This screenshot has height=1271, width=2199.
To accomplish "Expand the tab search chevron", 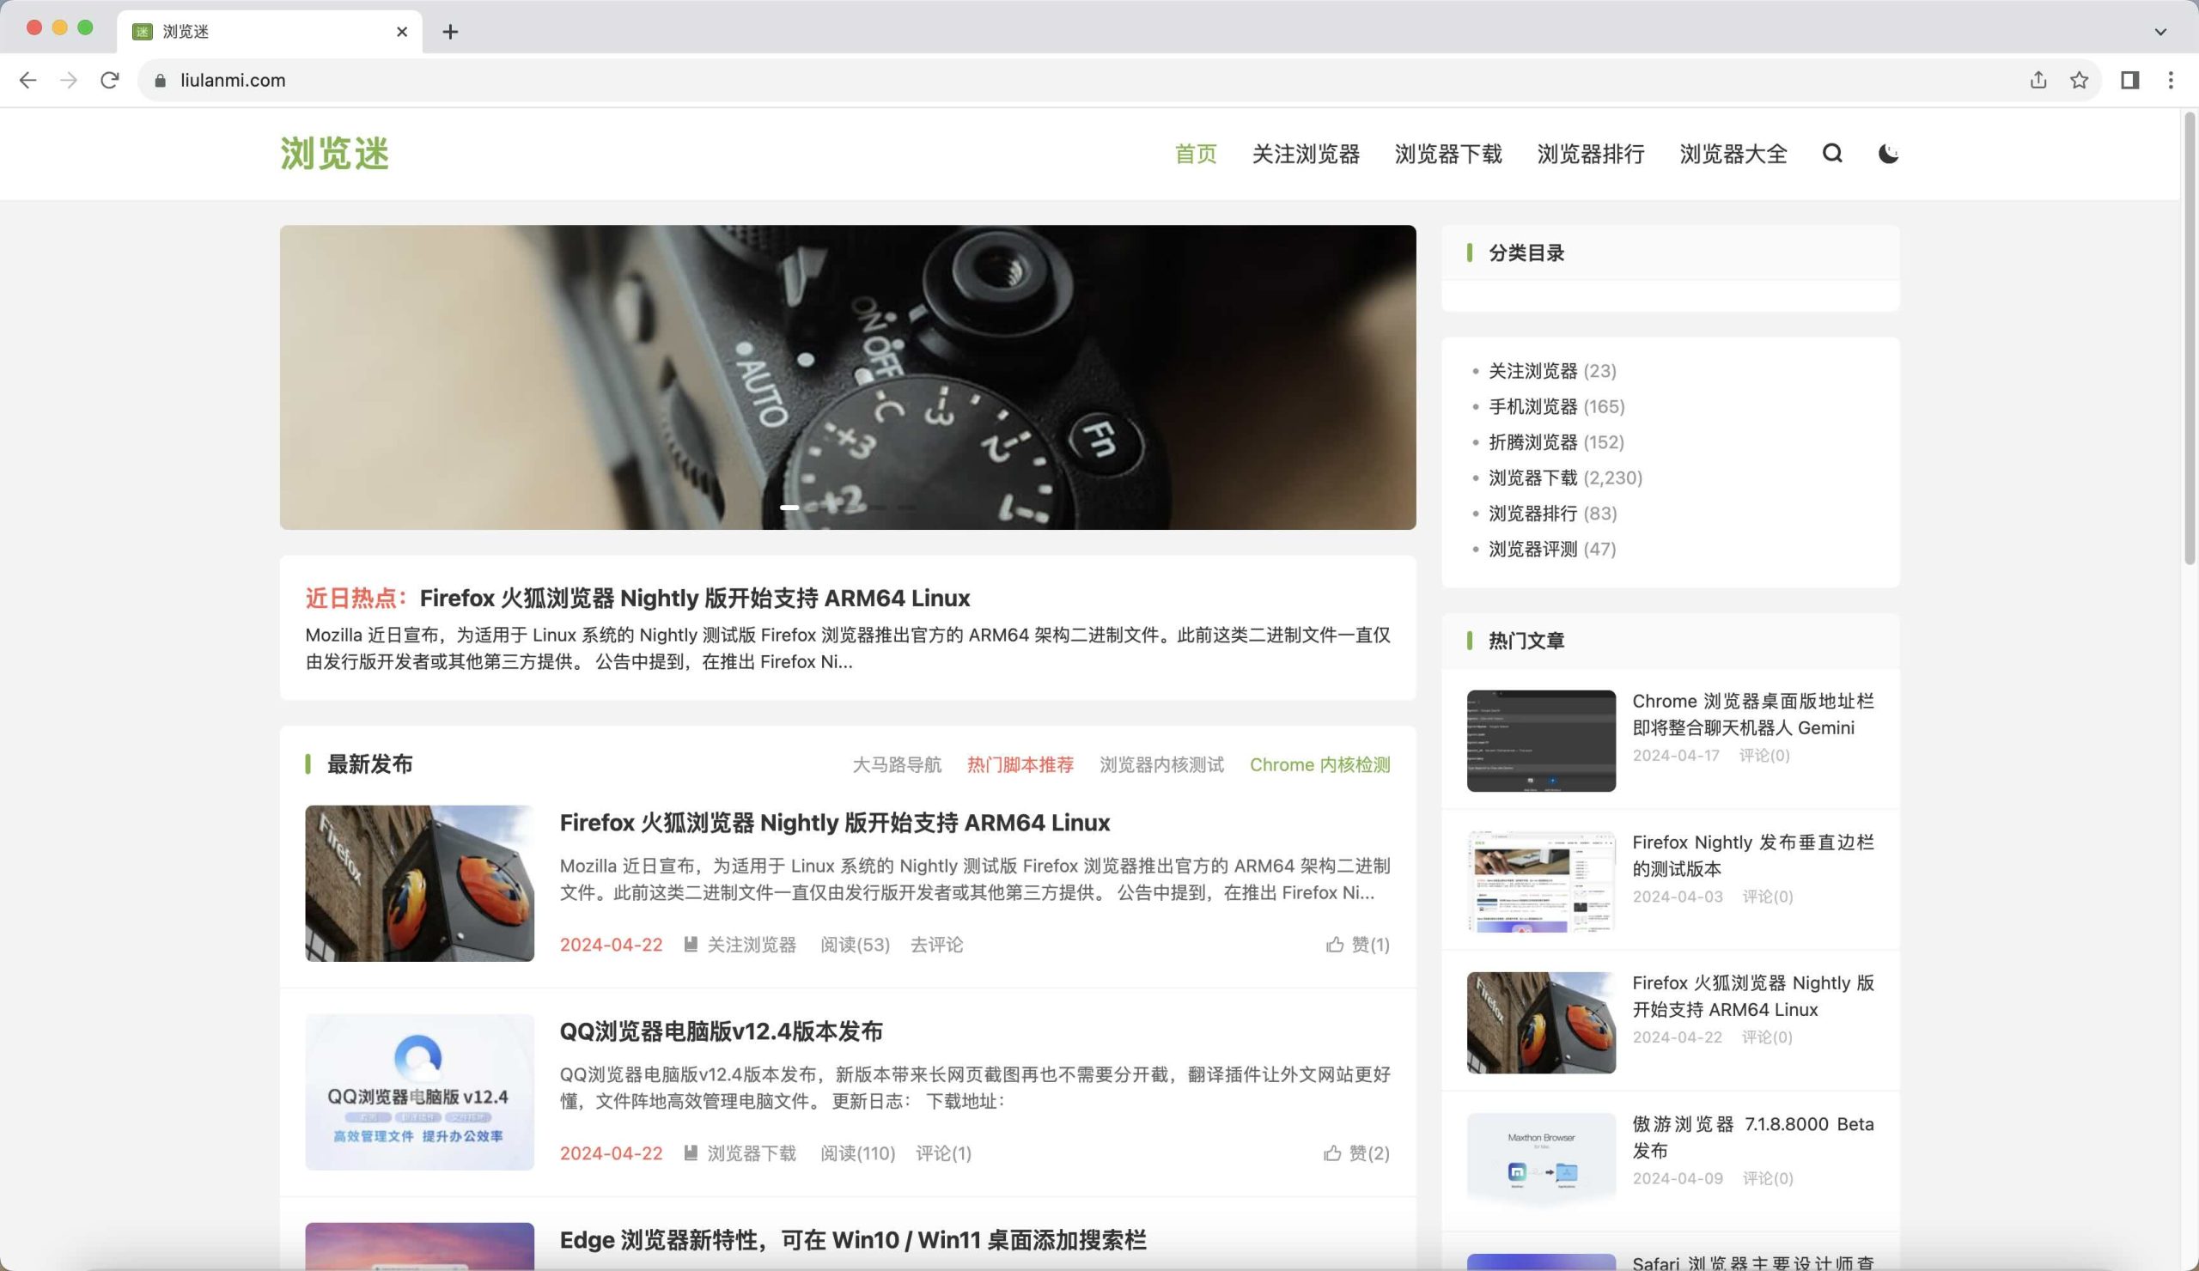I will click(2160, 32).
